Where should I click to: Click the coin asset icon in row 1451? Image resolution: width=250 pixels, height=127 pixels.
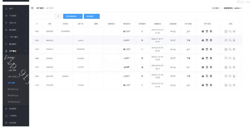(211, 31)
